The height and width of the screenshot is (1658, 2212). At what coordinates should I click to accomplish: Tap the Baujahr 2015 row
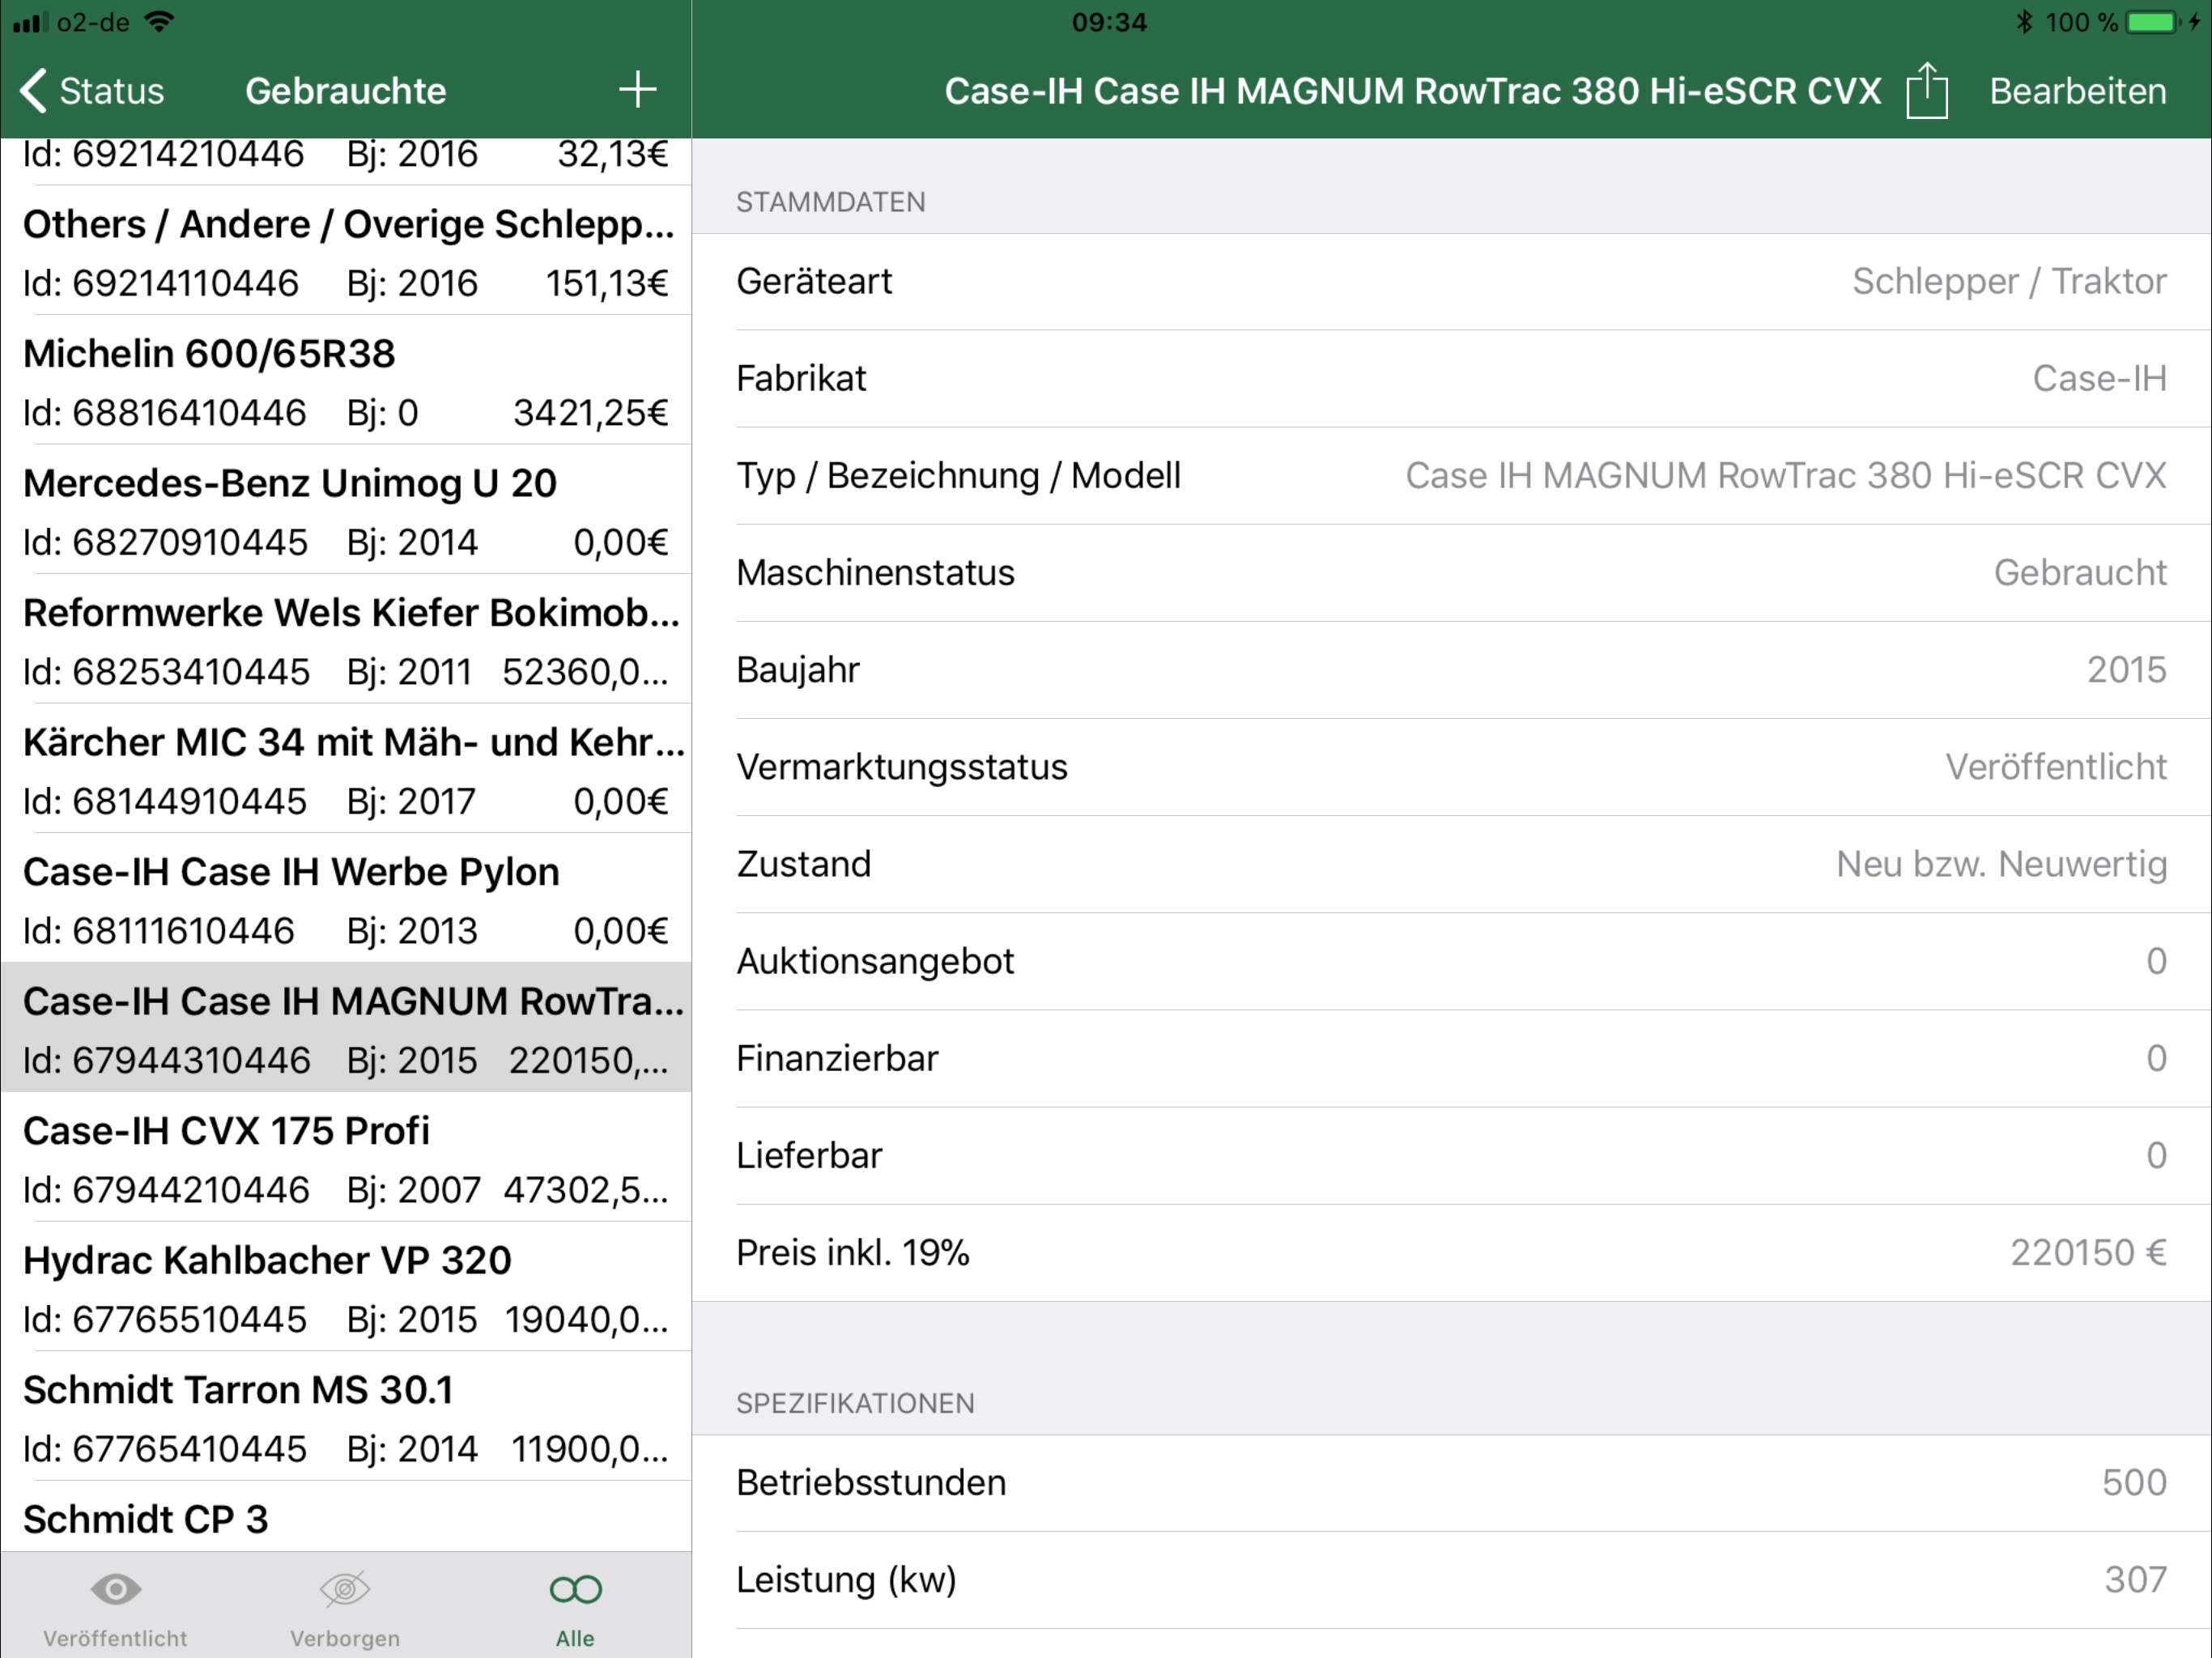(1451, 670)
